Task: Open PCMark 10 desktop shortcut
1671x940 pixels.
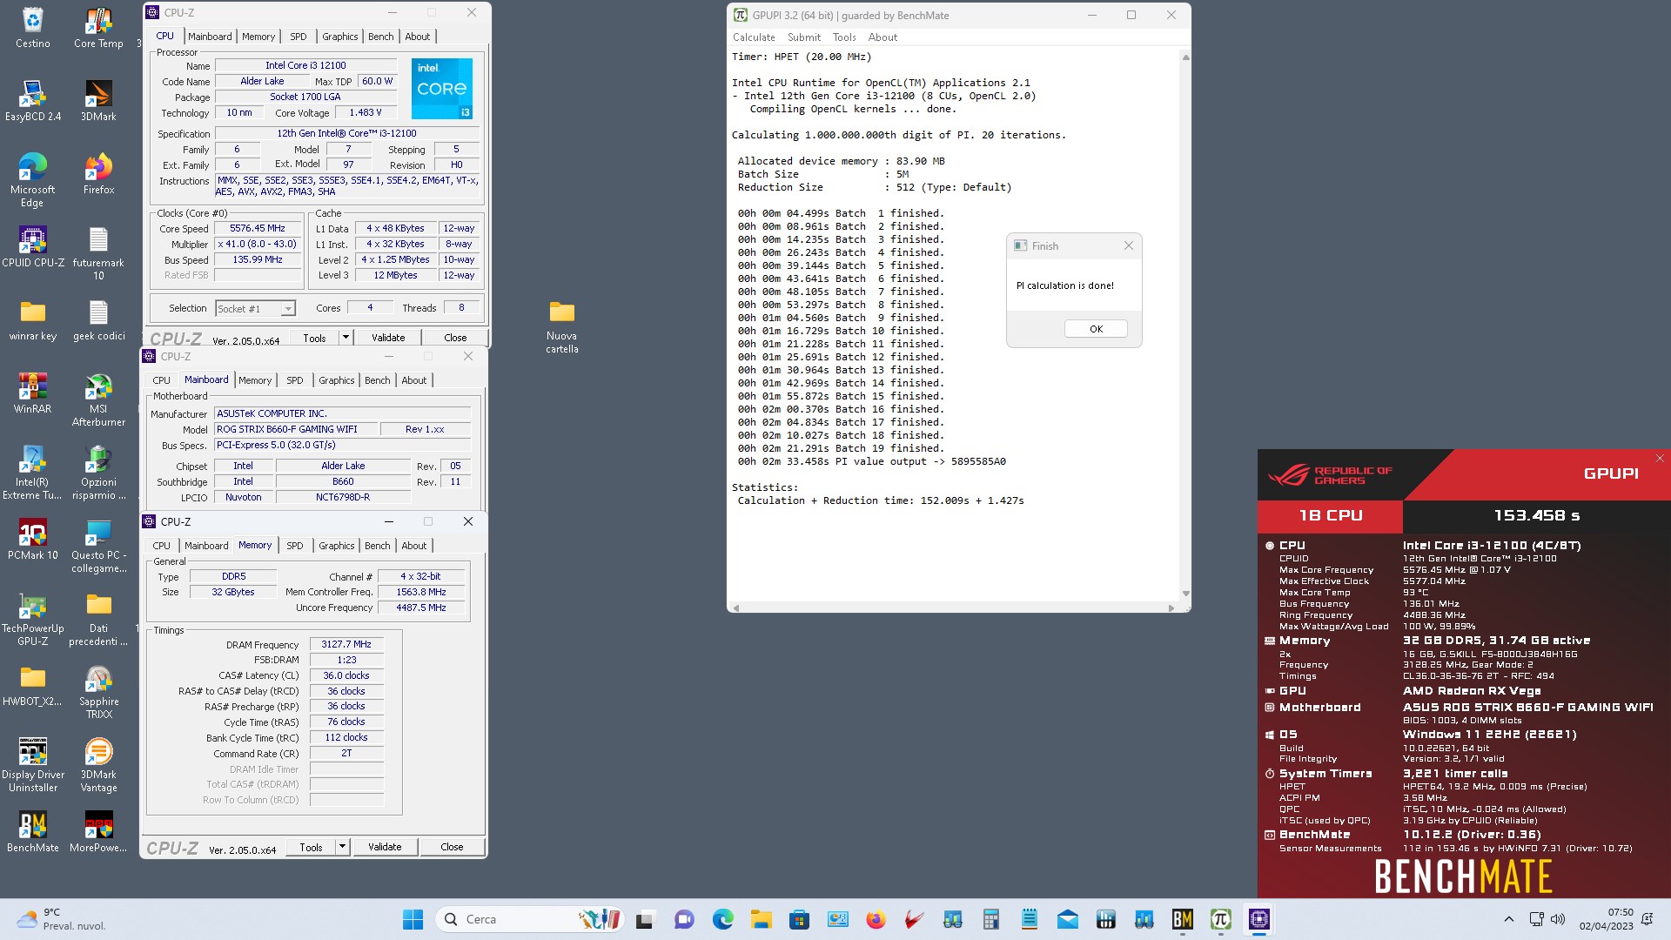Action: pos(32,539)
